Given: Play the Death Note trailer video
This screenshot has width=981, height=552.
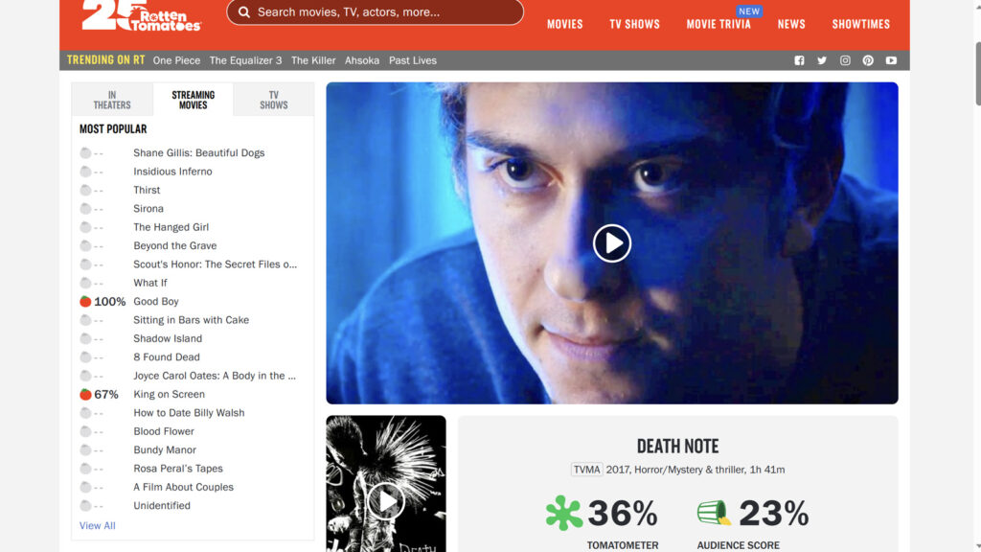Looking at the screenshot, I should [612, 243].
